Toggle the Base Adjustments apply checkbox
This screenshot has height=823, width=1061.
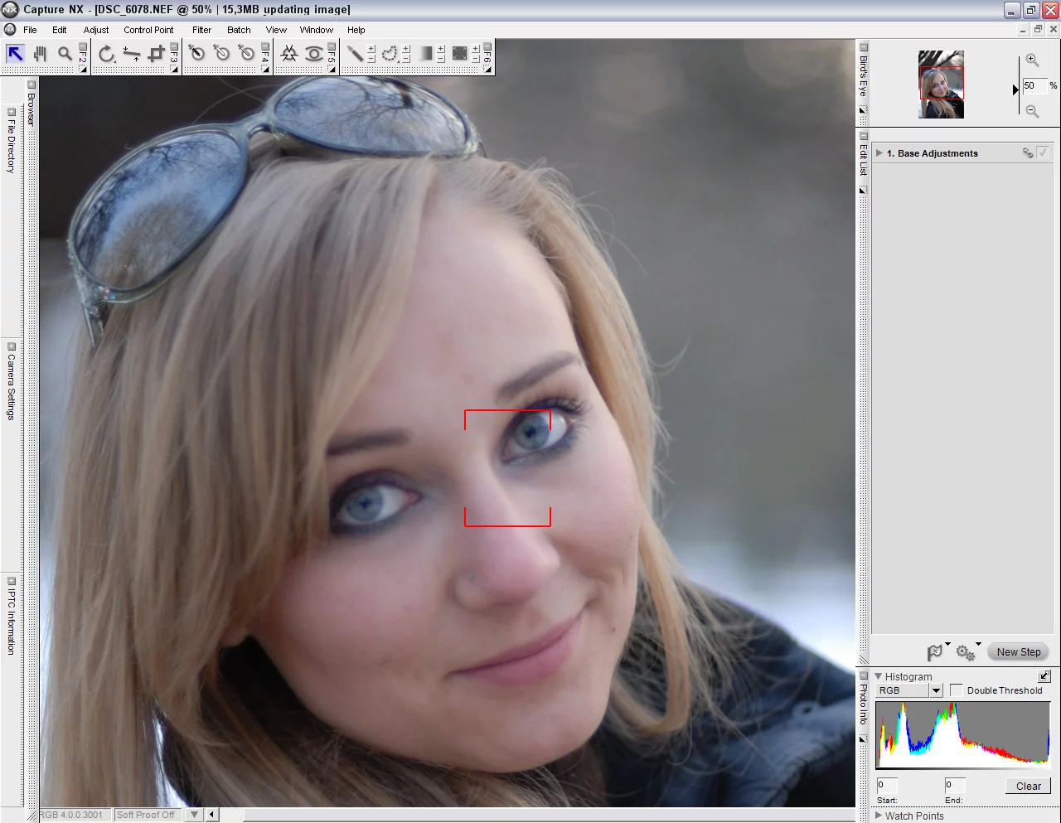tap(1042, 153)
